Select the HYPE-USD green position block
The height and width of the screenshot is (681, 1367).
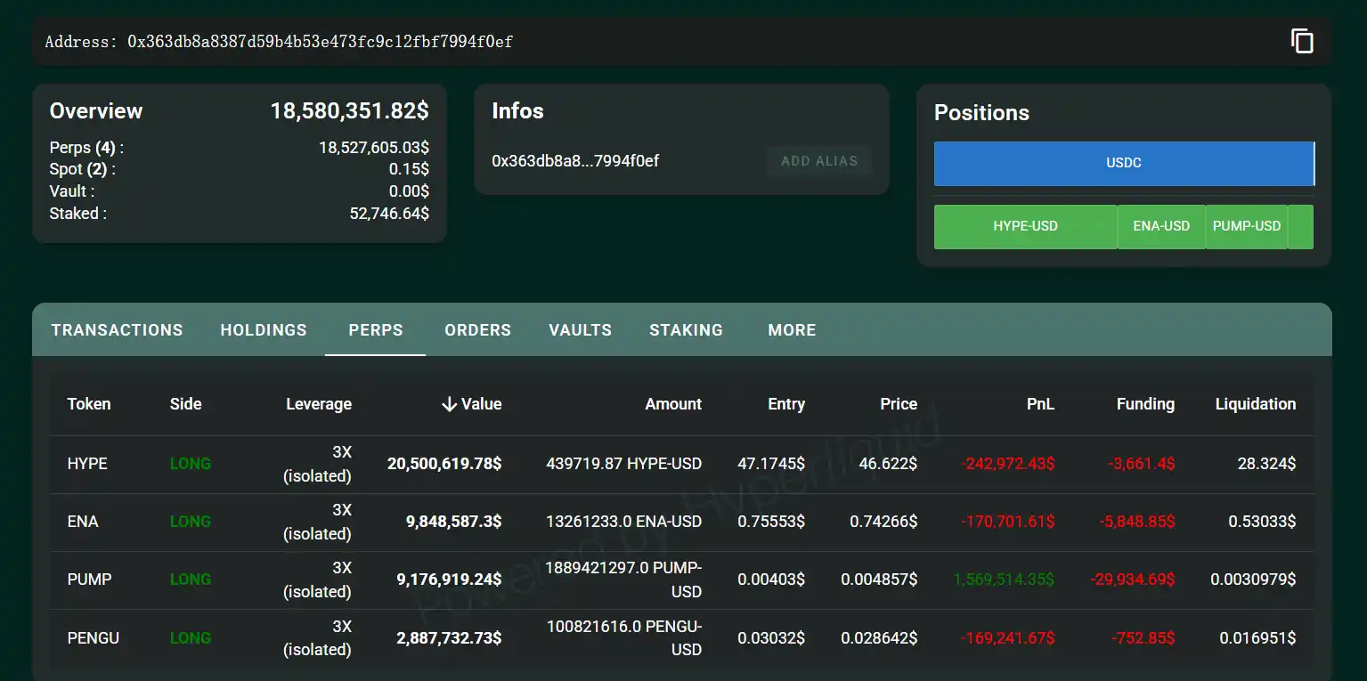(x=1025, y=226)
